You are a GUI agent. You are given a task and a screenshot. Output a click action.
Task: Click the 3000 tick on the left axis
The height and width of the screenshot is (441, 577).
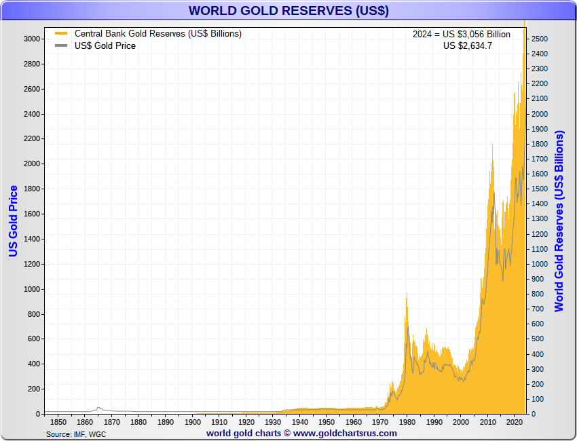coord(32,39)
